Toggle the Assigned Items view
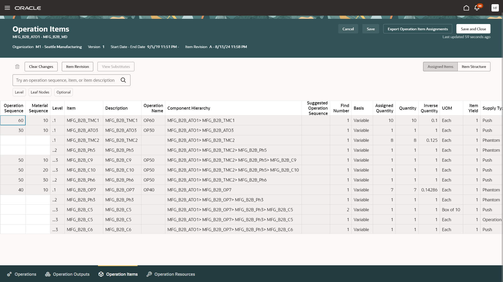The height and width of the screenshot is (282, 503). pyautogui.click(x=440, y=67)
